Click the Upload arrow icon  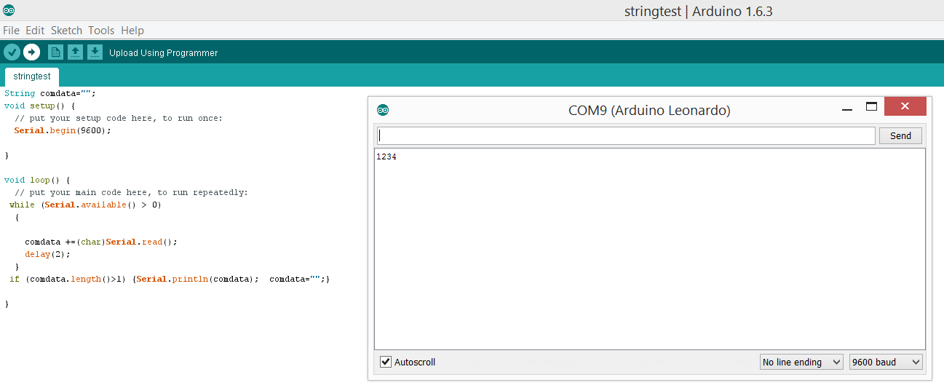click(31, 52)
